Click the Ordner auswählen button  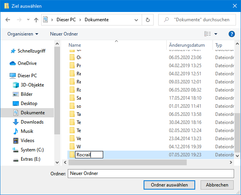169,185
